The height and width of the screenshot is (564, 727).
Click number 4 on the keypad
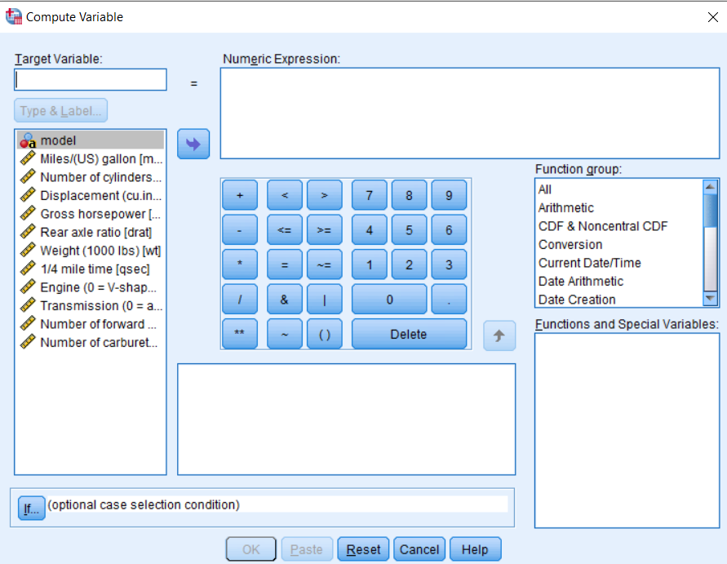pyautogui.click(x=369, y=230)
